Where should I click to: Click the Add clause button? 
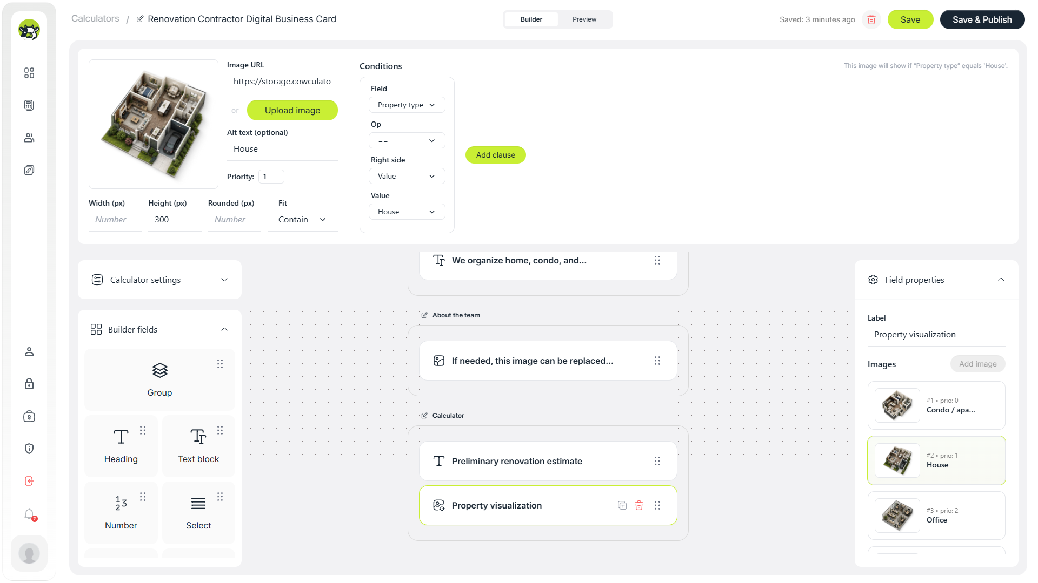496,155
